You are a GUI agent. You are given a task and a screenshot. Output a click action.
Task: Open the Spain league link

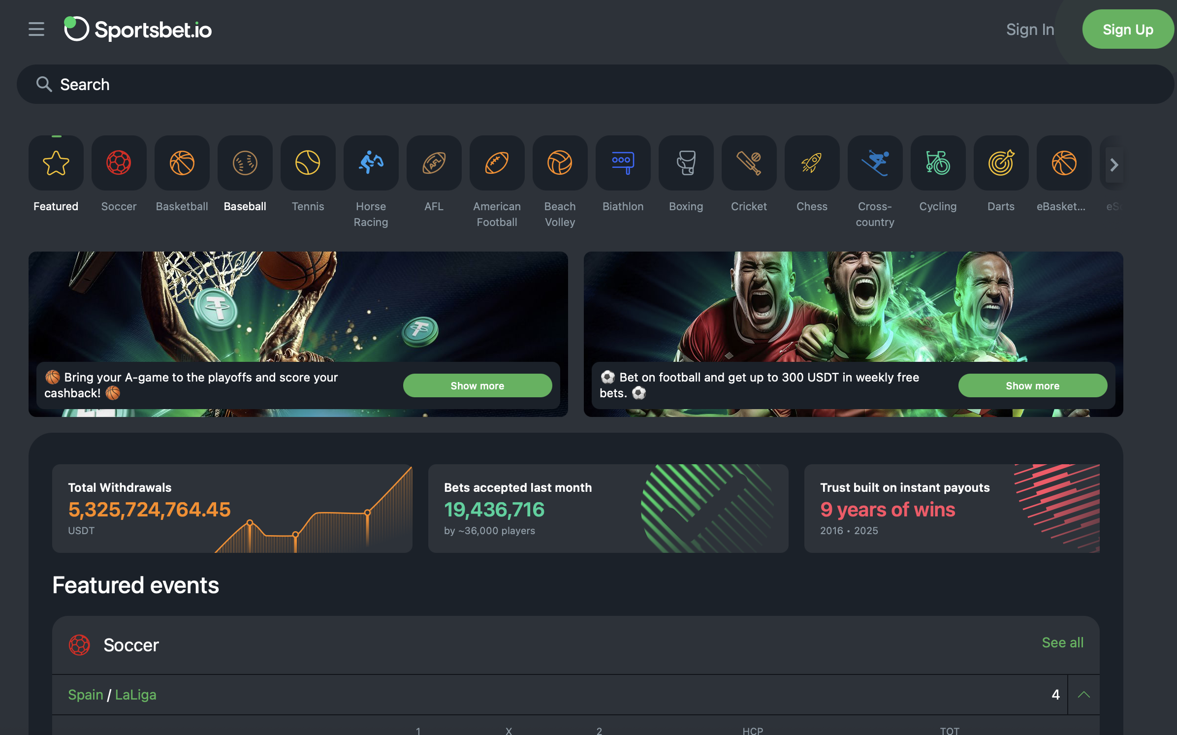[86, 695]
